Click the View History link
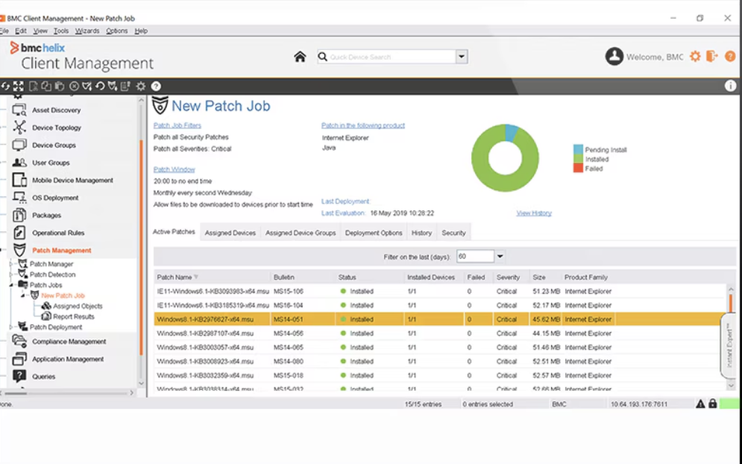The width and height of the screenshot is (742, 464). tap(534, 213)
